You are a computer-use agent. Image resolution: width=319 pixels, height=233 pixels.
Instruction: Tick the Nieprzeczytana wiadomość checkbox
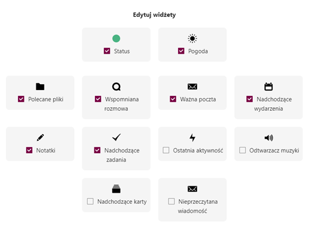pos(171,201)
